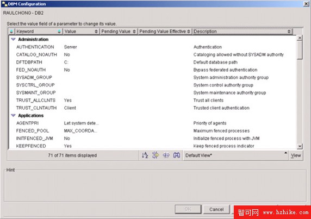
Task: Select the C: value of DFTDBPATH
Action: coord(66,62)
